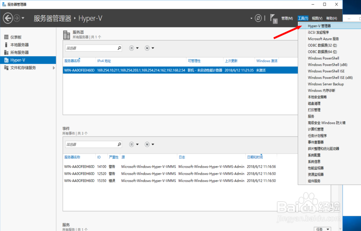
Task: Sort servers by 可管理性 column
Action: point(194,61)
